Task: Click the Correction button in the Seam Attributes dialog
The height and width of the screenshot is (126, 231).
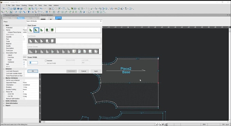Action: [71, 71]
